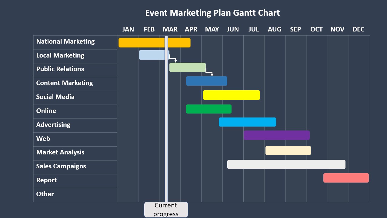Image resolution: width=387 pixels, height=218 pixels.
Task: Click the dependency arrow below Local Marketing
Action: pyautogui.click(x=173, y=58)
